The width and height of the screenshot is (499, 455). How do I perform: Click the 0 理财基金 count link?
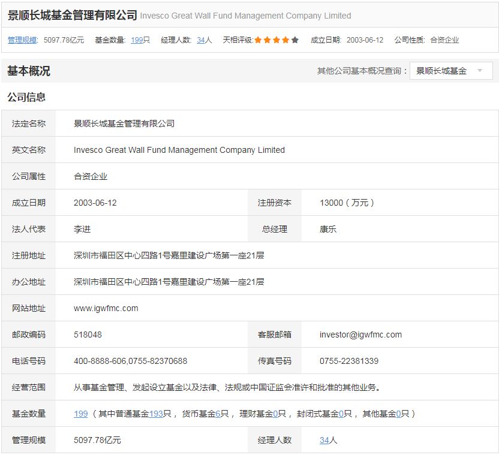click(275, 414)
